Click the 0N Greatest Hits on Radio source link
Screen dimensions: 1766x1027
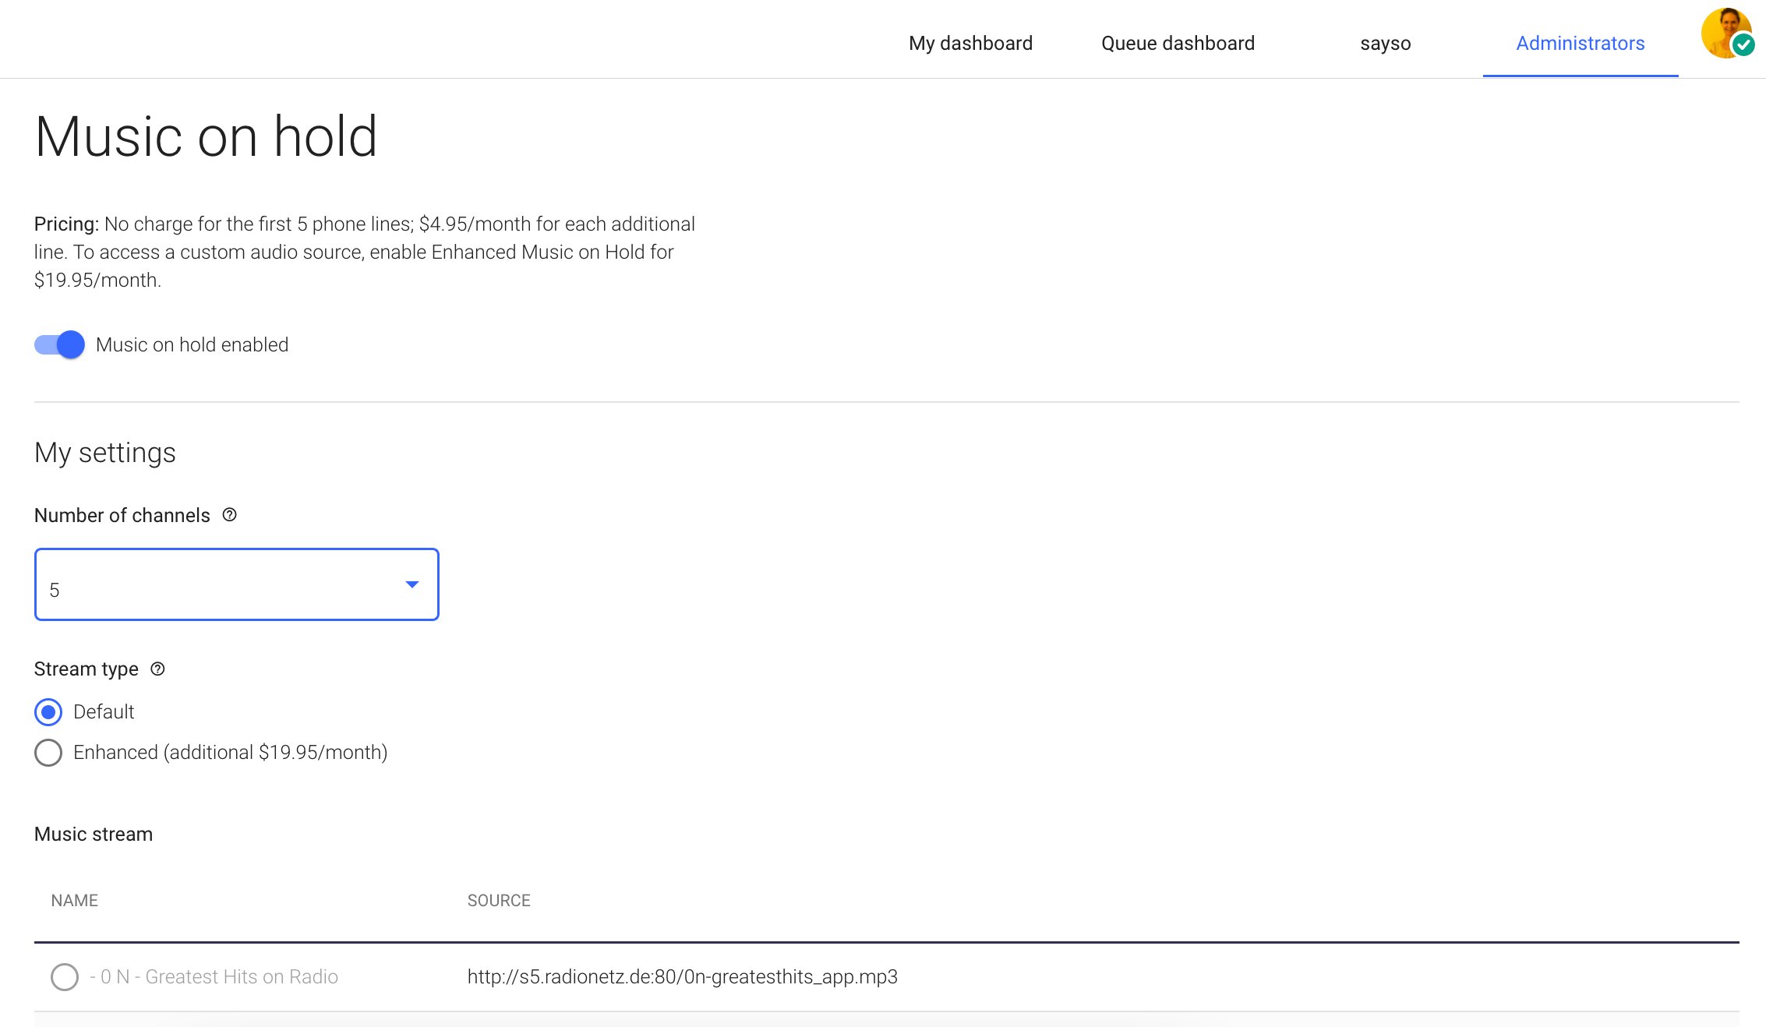click(682, 976)
